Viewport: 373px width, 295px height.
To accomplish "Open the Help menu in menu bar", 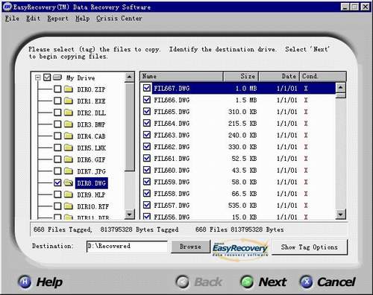I will click(83, 19).
